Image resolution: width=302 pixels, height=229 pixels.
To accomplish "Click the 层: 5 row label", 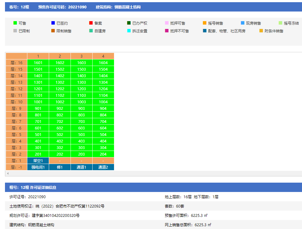I will tap(16, 135).
